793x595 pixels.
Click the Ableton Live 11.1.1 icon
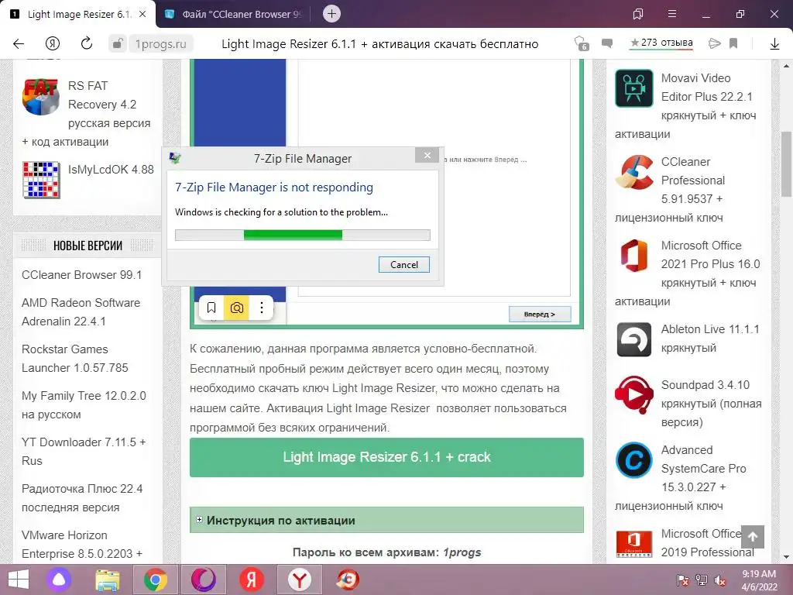point(633,339)
